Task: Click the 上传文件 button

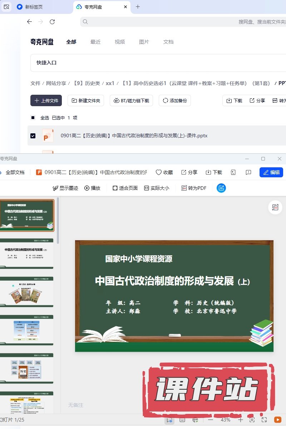Action: click(x=46, y=101)
